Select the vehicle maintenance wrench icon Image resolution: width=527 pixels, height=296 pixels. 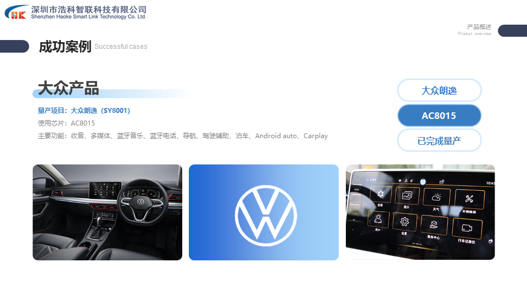[469, 199]
